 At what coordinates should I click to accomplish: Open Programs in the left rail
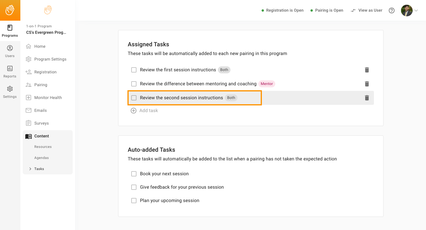(10, 31)
